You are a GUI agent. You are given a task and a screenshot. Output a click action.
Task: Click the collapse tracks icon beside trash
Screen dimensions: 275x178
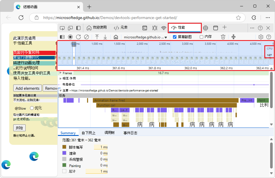233,37
